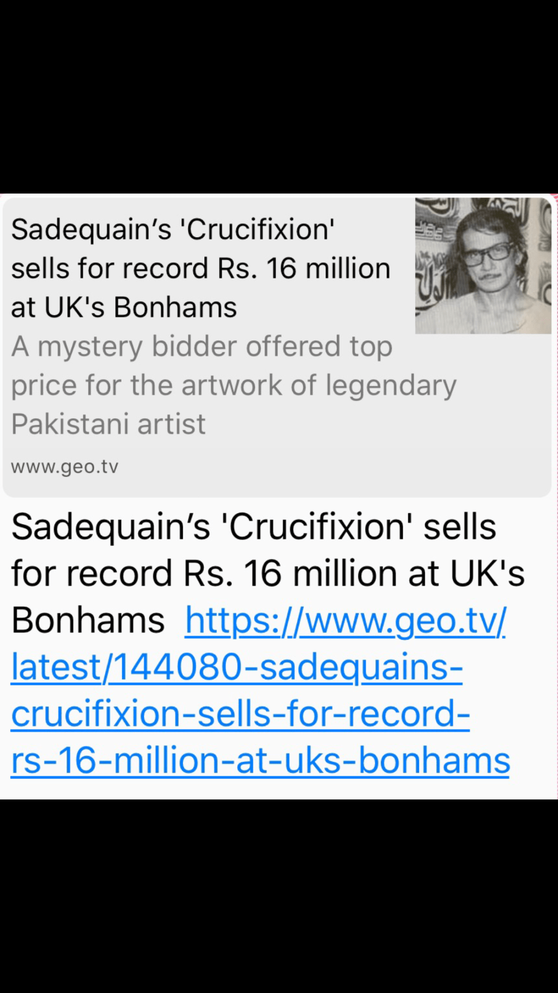Click 'at UK's Bonhams' in the preview headline
558x993 pixels.
pos(124,308)
